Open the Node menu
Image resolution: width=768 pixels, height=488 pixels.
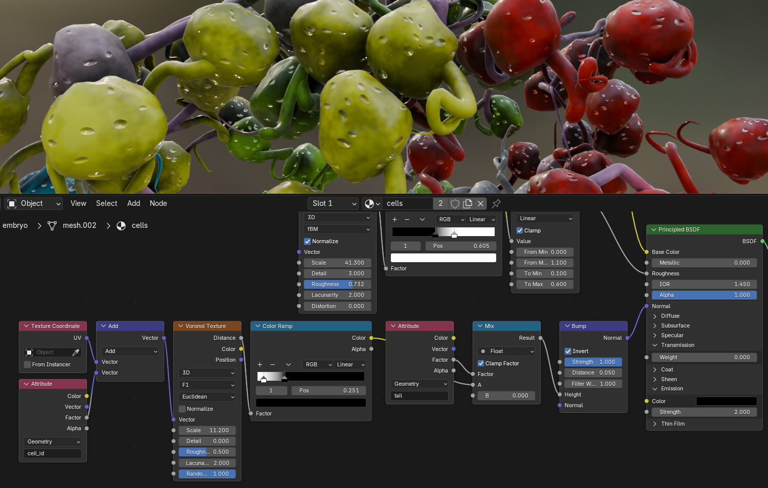pyautogui.click(x=158, y=203)
